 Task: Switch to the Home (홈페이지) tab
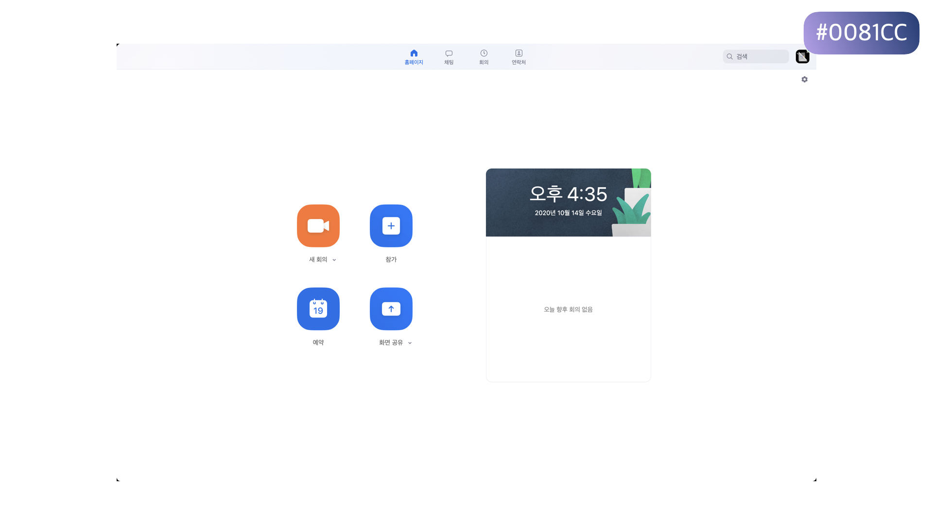pyautogui.click(x=414, y=57)
